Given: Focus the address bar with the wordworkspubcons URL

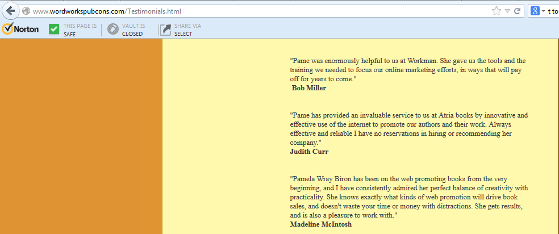Looking at the screenshot, I should pyautogui.click(x=227, y=11).
